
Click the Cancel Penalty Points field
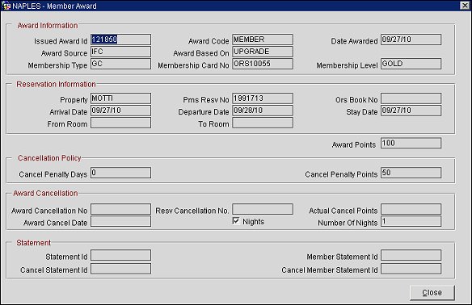coord(411,173)
